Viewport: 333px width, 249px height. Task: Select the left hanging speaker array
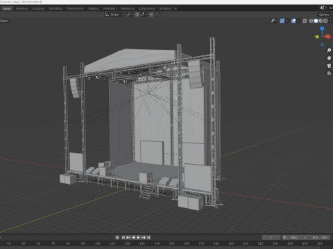pyautogui.click(x=75, y=88)
